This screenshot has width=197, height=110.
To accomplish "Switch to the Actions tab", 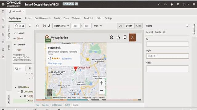I will pyautogui.click(x=28, y=18).
